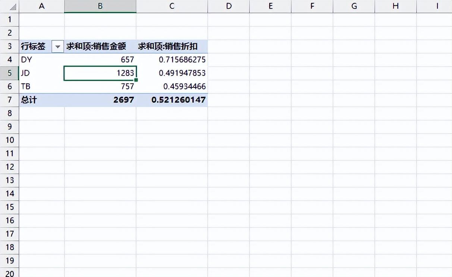Click the fill handle of selected cell
The width and height of the screenshot is (452, 277).
[136, 80]
